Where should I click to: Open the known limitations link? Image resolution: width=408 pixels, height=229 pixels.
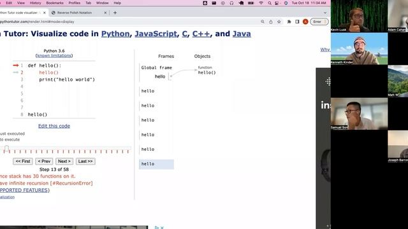54,55
